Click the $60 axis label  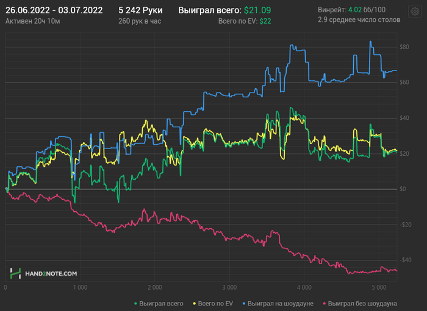tap(404, 82)
